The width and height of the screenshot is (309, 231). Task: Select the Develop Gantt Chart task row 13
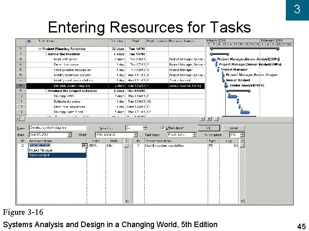68,112
